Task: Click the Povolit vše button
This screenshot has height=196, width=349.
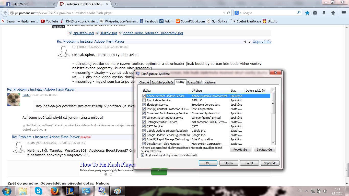Action: [240, 150]
